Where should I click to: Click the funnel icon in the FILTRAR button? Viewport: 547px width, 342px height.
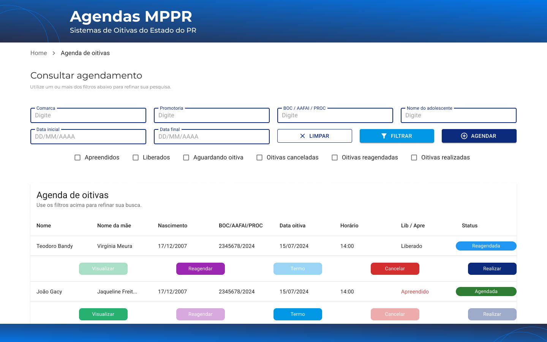point(384,136)
